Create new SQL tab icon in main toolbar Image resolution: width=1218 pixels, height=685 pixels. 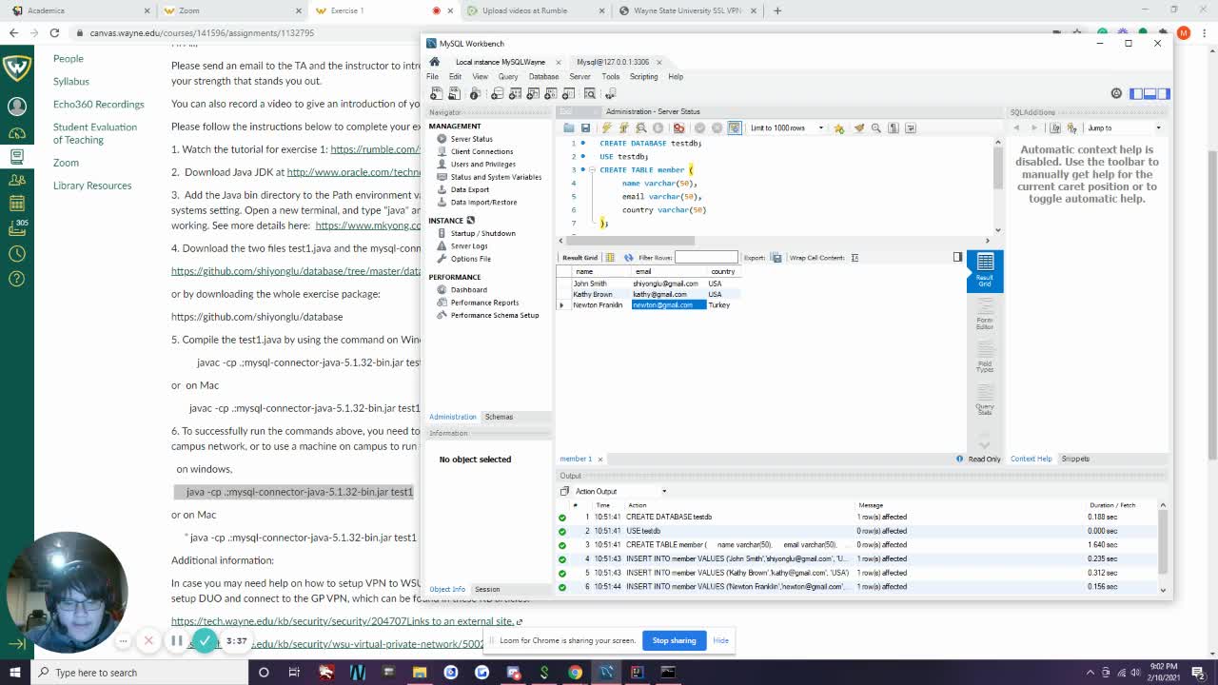point(437,93)
